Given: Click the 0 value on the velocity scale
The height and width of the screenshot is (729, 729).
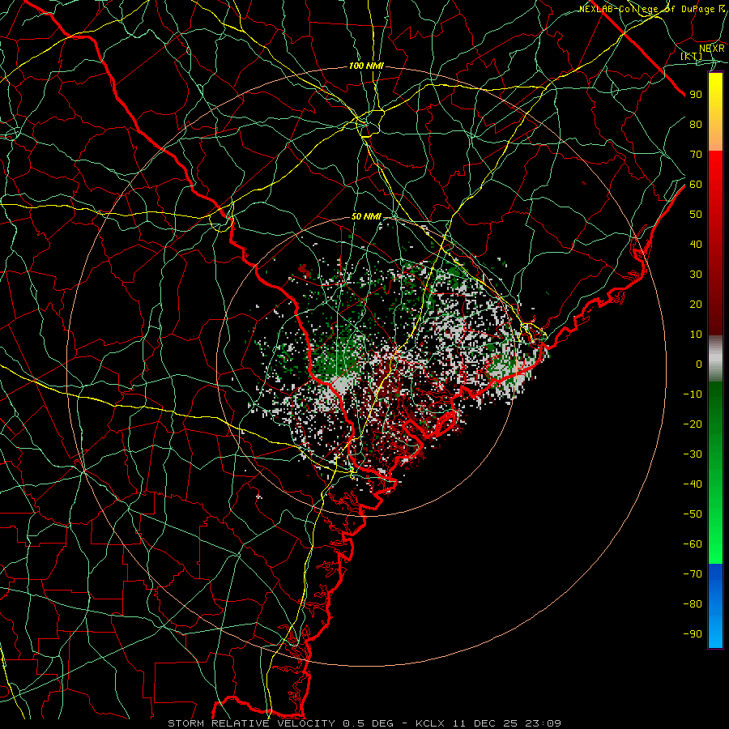Looking at the screenshot, I should (699, 364).
